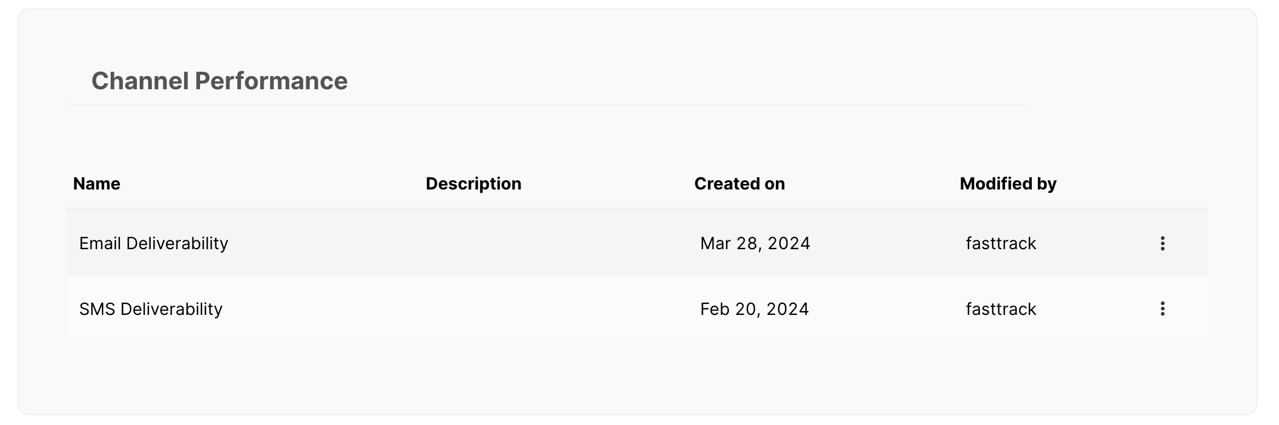Viewport: 1279px width, 425px height.
Task: Click the Channel Performance section heading
Action: (x=219, y=81)
